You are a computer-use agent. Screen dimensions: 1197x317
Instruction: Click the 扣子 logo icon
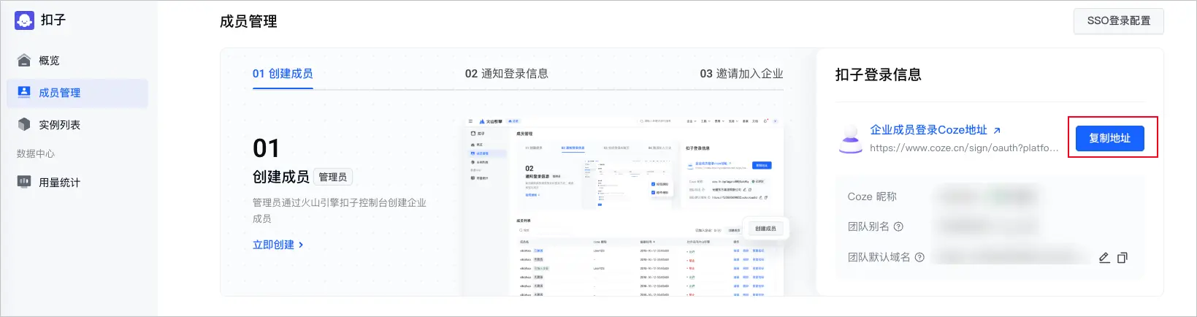(24, 20)
